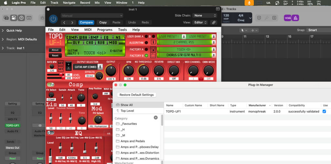Click the plus icon next to Category
Viewport: 331px width, 164px height.
[156, 118]
